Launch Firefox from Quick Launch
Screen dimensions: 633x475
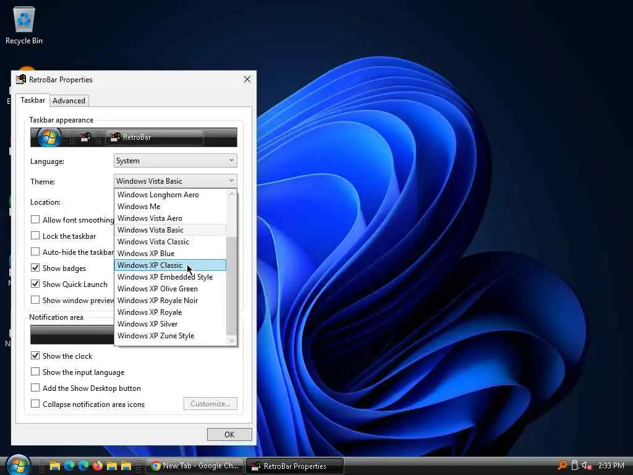[98, 466]
